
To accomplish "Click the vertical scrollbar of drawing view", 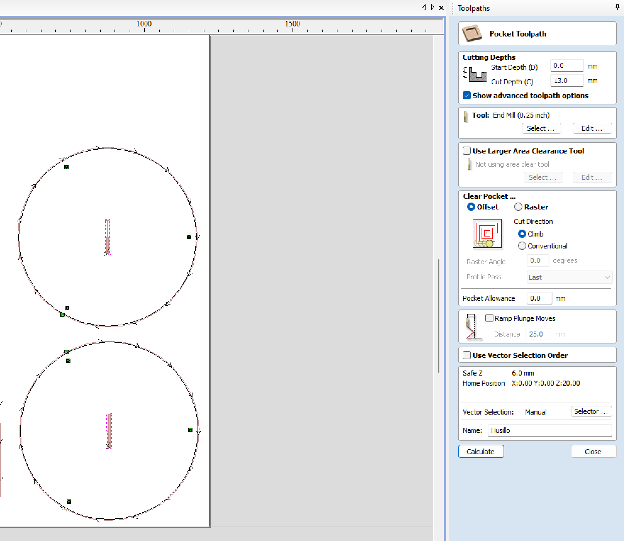I will click(438, 316).
